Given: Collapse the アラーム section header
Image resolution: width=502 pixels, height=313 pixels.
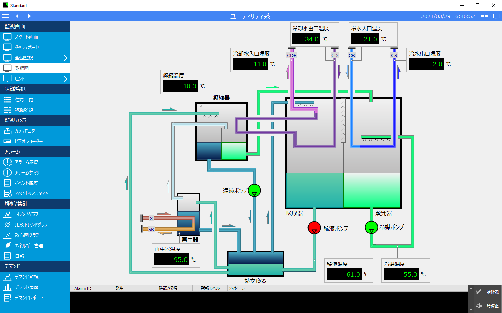Looking at the screenshot, I should 35,152.
